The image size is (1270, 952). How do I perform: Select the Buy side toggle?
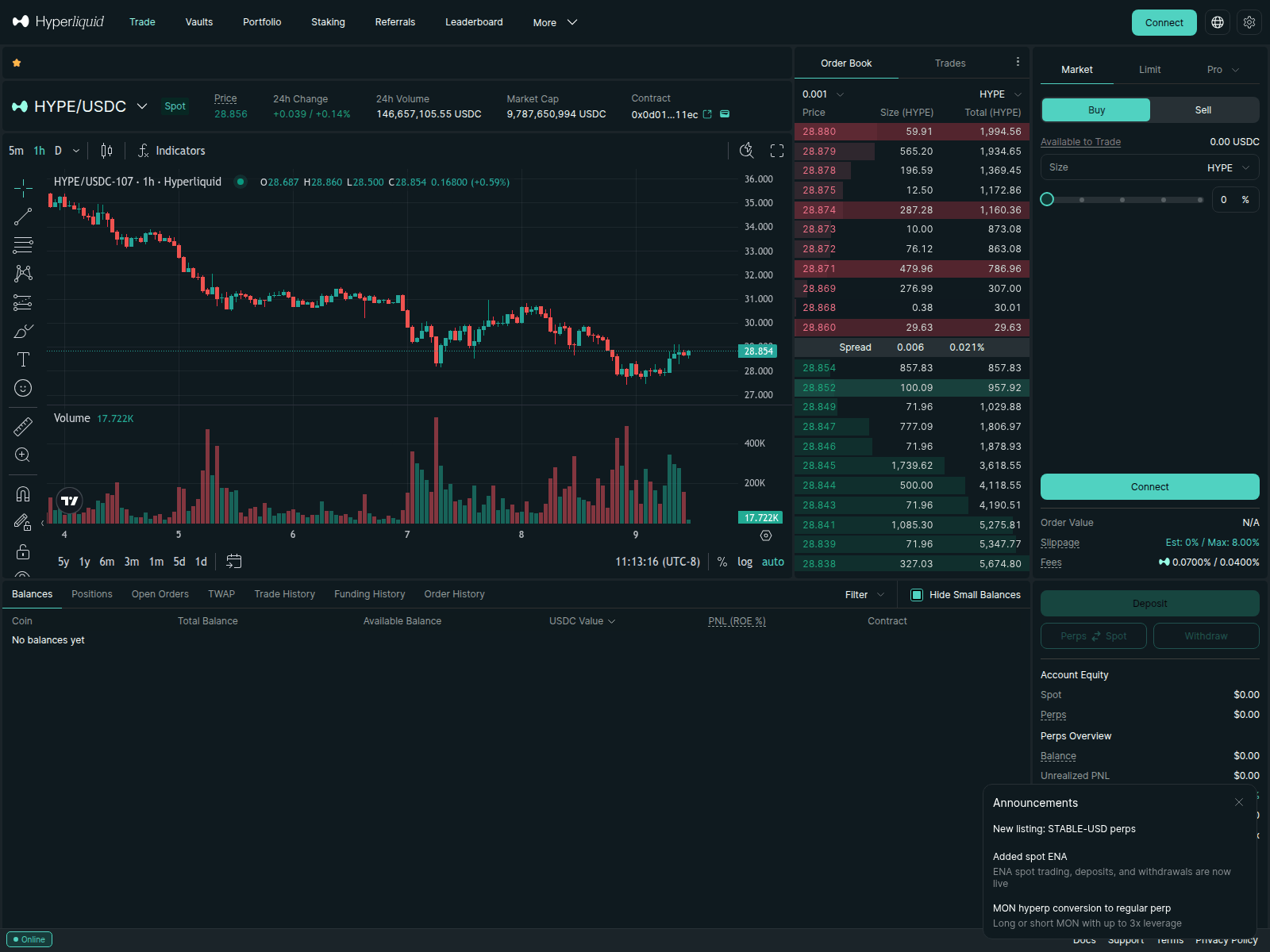pyautogui.click(x=1096, y=110)
